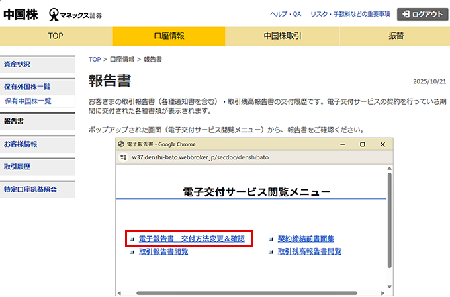Image resolution: width=450 pixels, height=297 pixels.
Task: Select the 口座情報 tab
Action: [169, 36]
